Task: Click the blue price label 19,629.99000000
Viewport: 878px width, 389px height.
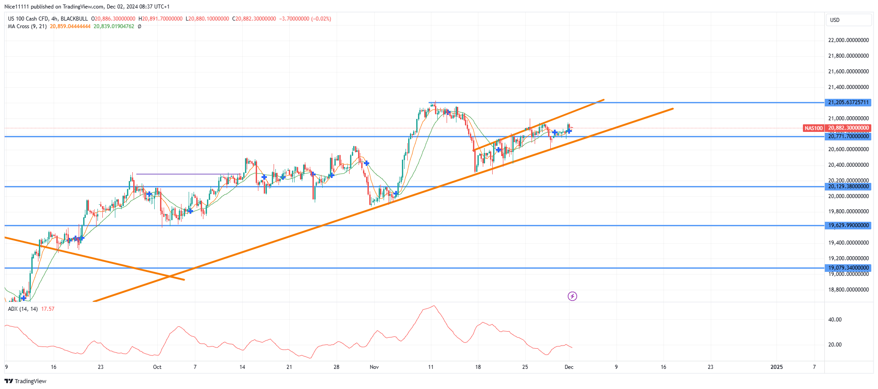Action: pos(848,225)
